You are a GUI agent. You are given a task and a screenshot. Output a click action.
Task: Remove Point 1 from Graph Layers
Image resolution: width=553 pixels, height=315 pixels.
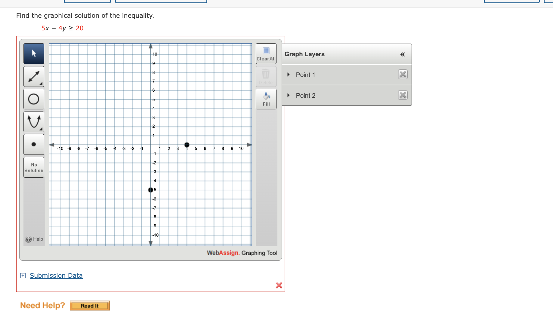tap(403, 74)
